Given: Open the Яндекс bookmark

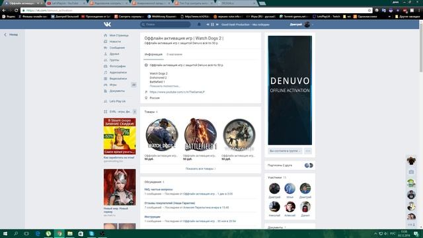Looking at the screenshot, I should (9, 17).
